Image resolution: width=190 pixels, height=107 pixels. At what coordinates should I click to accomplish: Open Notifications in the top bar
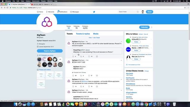tap(62, 12)
